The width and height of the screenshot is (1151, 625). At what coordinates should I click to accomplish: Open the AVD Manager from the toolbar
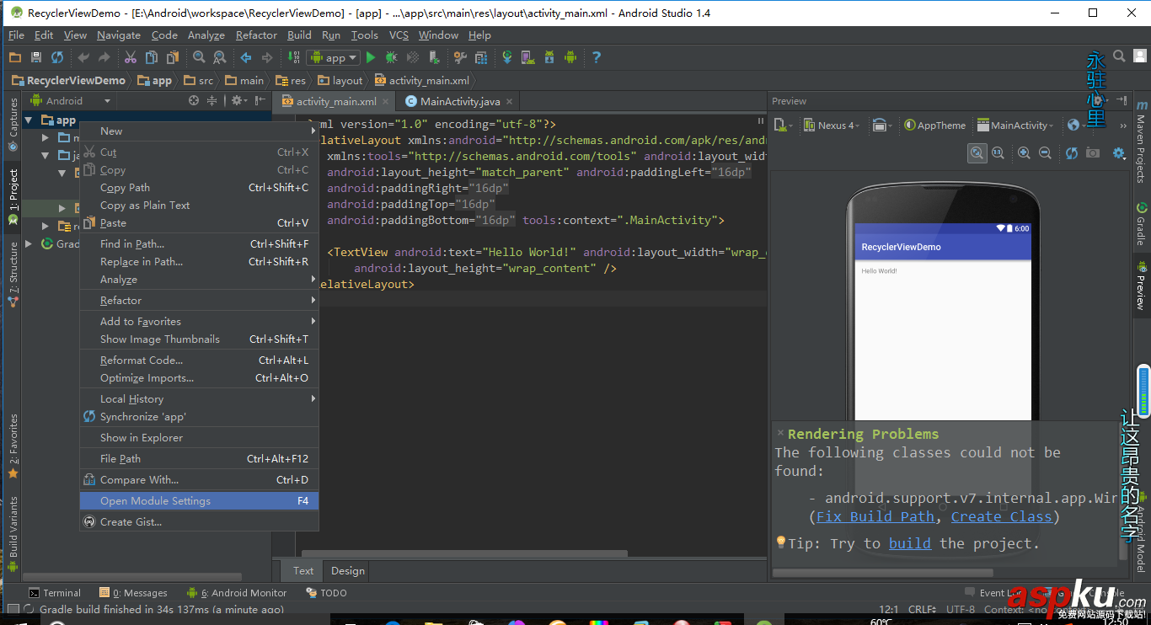pos(529,57)
